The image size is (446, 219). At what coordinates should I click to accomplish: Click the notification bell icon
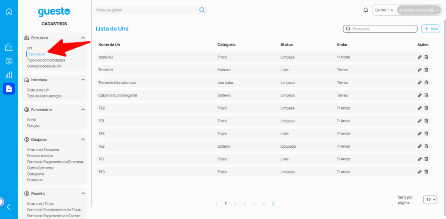click(365, 10)
